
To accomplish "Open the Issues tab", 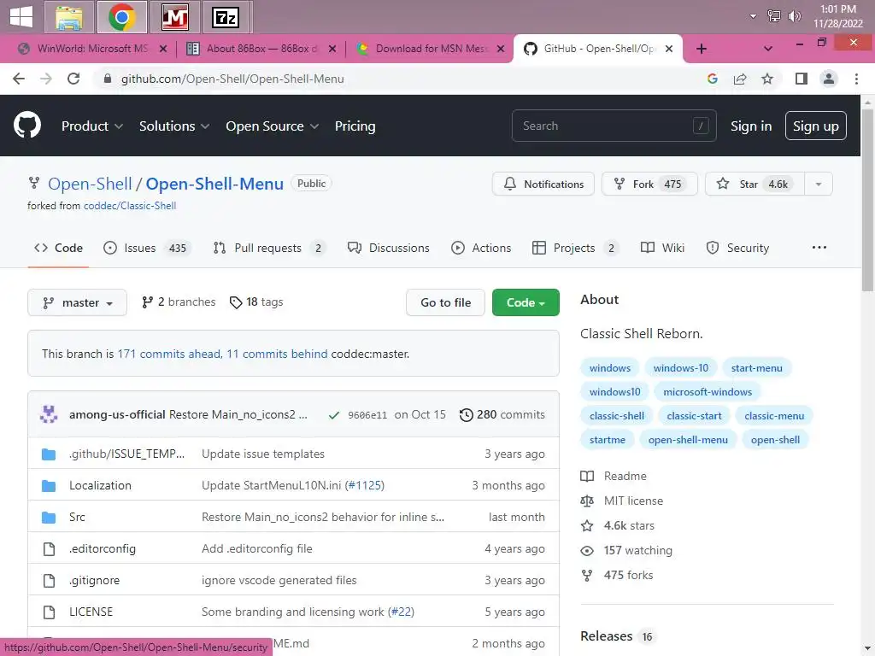I will coord(147,248).
